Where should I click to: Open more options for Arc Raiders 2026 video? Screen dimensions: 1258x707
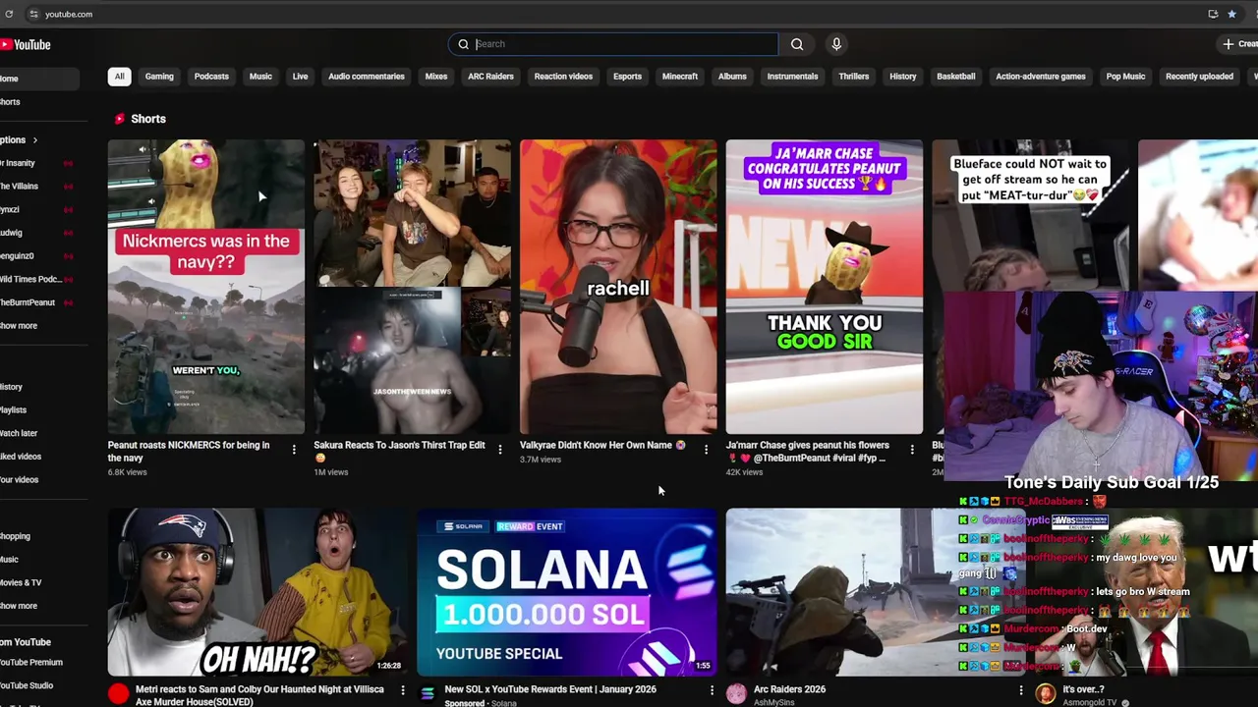(1020, 691)
